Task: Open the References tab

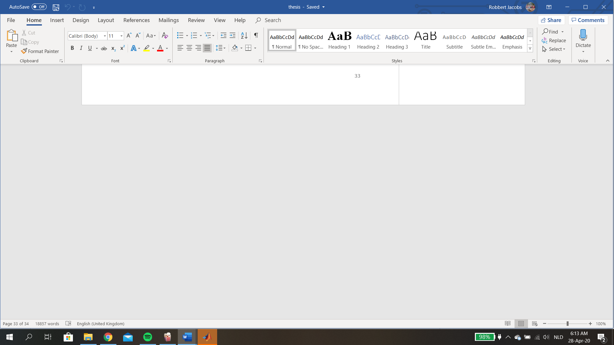Action: [136, 20]
